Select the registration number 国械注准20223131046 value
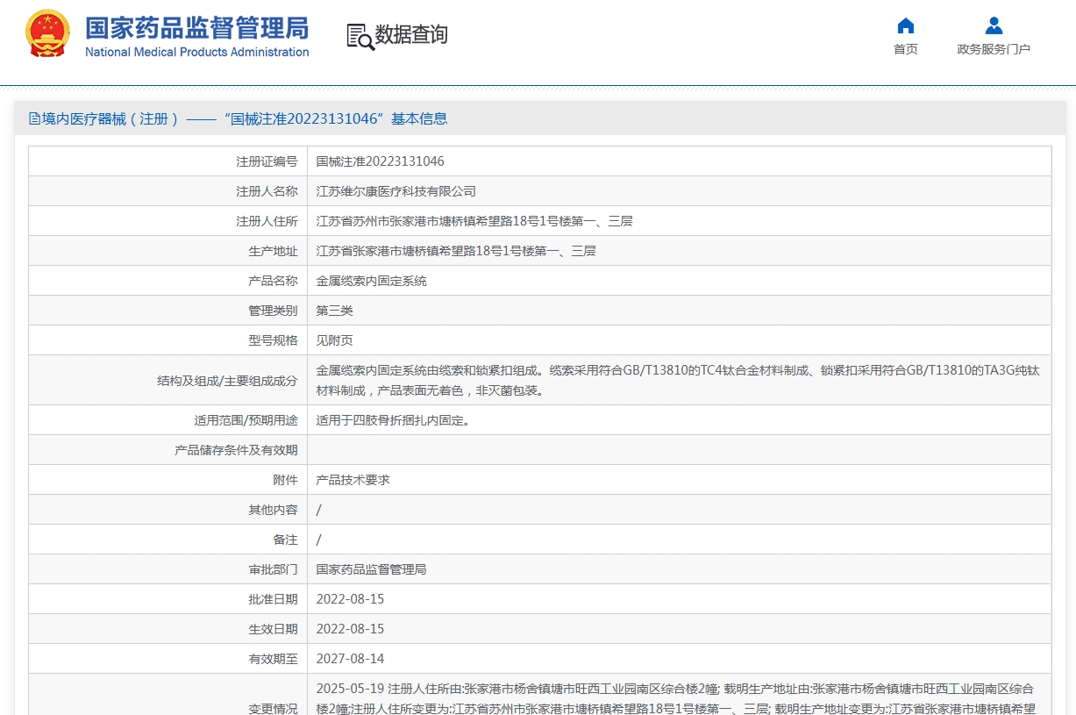Viewport: 1076px width, 715px height. pyautogui.click(x=381, y=161)
